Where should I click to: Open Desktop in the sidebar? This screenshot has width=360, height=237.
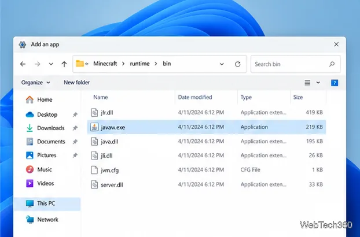coord(47,114)
